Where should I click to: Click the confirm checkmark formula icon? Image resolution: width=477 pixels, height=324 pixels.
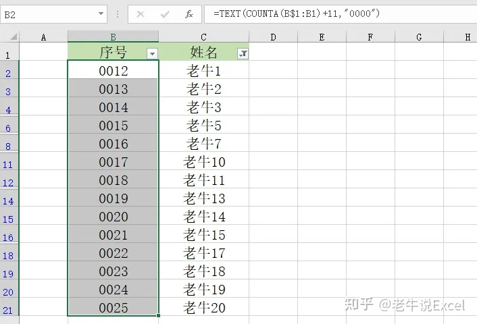[165, 14]
